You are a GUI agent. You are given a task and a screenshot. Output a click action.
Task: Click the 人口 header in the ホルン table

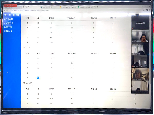tap(38, 53)
